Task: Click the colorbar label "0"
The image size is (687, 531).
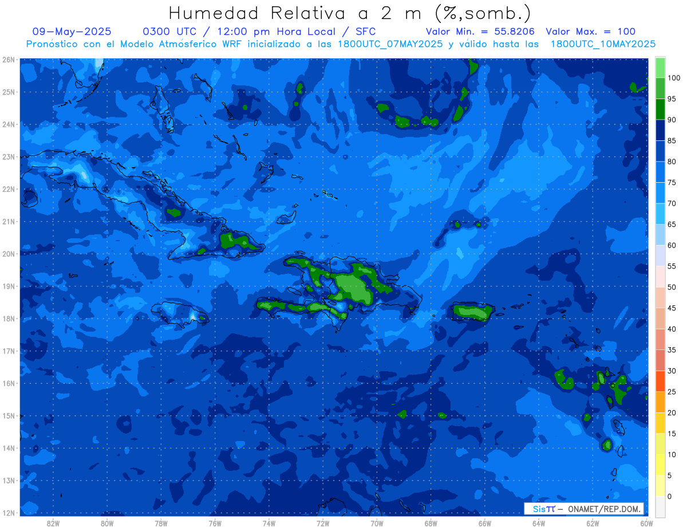Action: [669, 496]
